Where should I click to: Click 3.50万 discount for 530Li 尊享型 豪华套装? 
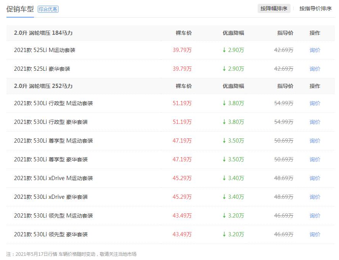point(234,159)
